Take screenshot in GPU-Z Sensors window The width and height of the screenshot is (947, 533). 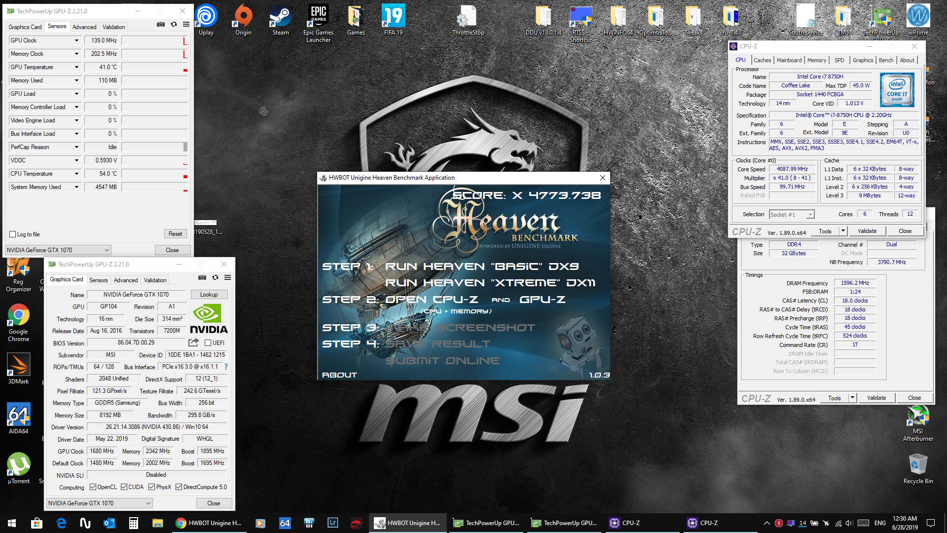161,24
